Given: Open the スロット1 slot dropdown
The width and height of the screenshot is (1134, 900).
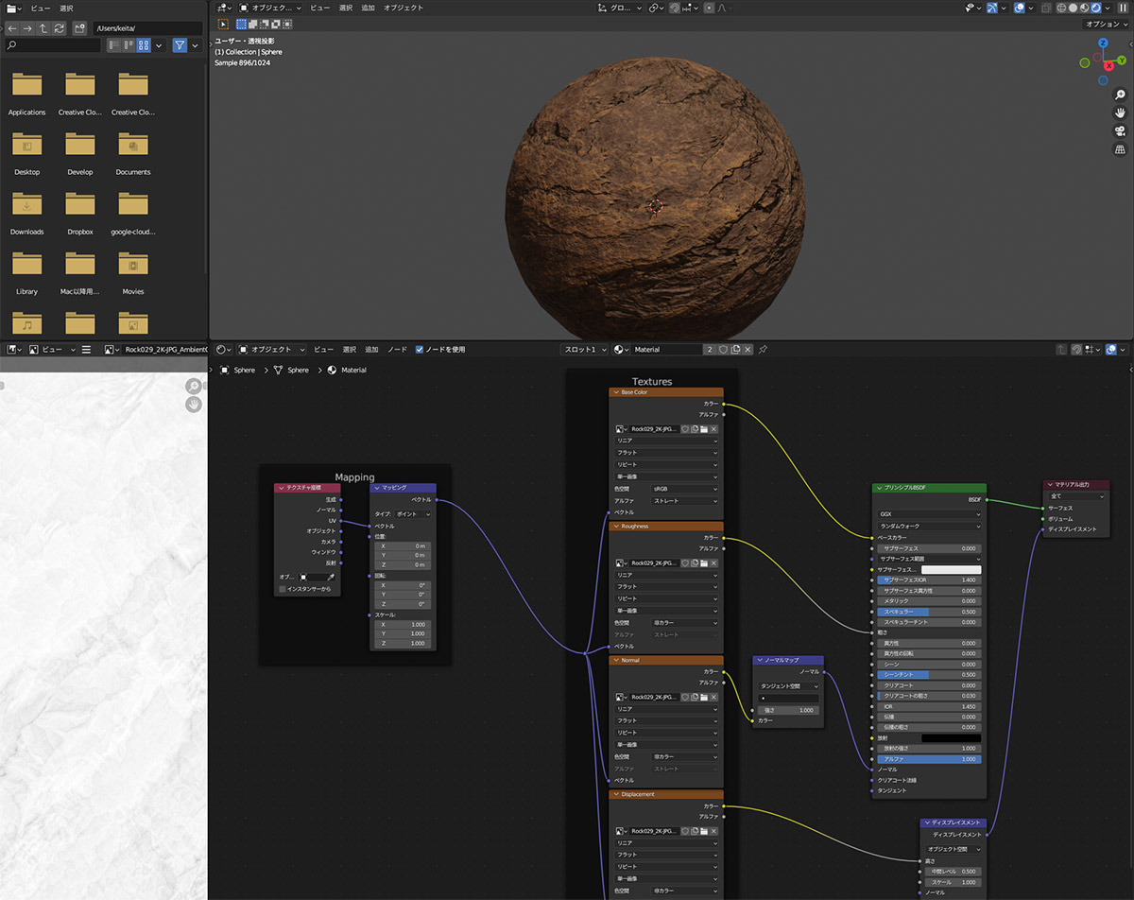Looking at the screenshot, I should click(583, 349).
